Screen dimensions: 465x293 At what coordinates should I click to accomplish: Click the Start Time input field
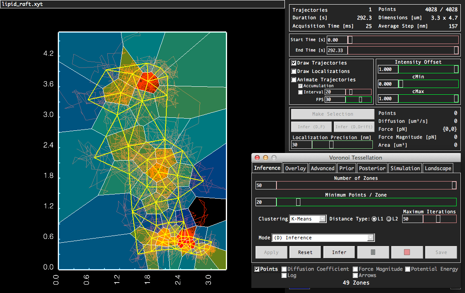(337, 40)
